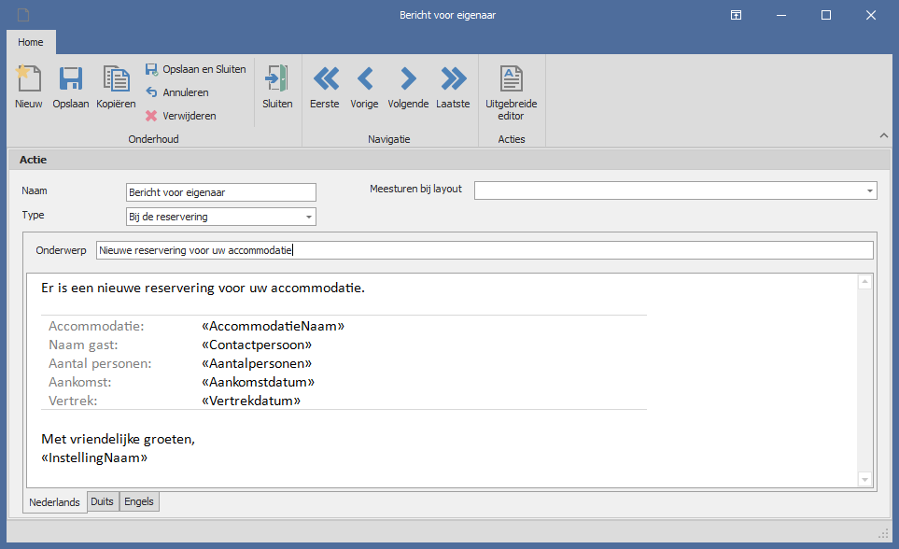Click the document icon in the title bar
Viewport: 899px width, 549px height.
click(23, 15)
